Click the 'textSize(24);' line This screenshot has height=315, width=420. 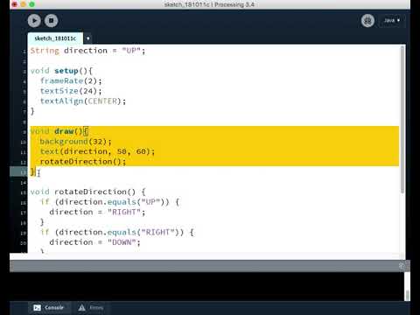point(71,91)
